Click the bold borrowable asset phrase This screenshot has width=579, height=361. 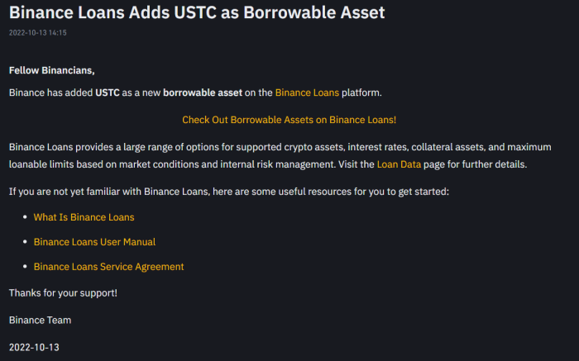203,93
